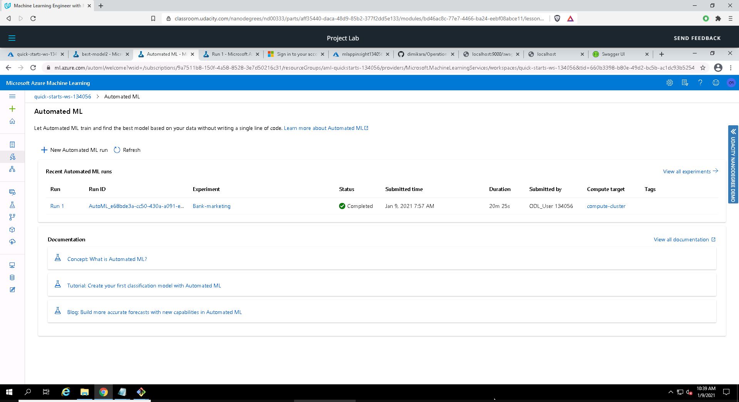Open Tutorial: Create your first classification model
The image size is (739, 402).
coord(144,286)
